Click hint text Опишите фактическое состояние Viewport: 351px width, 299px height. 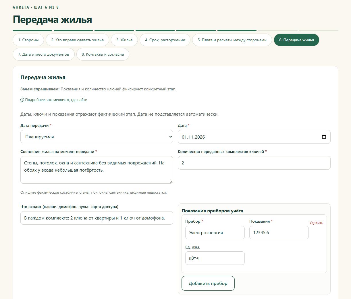[93, 193]
